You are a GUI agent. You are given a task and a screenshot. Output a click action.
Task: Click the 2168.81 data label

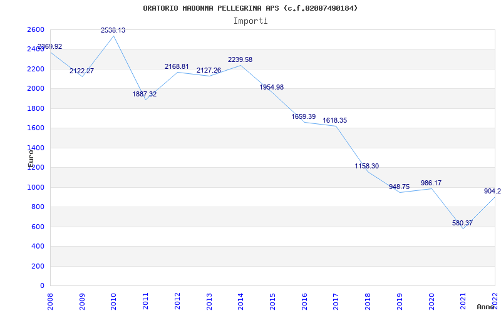[x=177, y=67]
